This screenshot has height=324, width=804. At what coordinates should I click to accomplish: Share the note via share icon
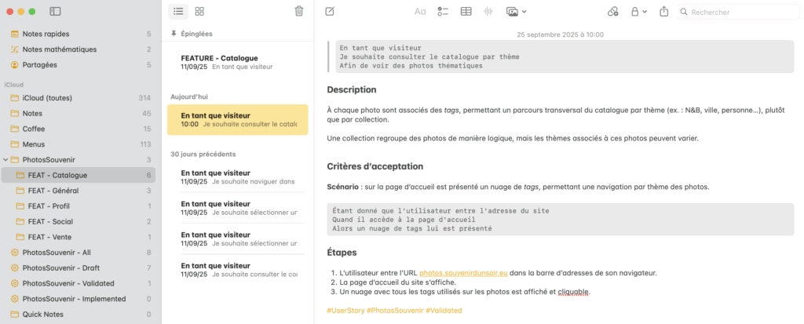click(664, 12)
